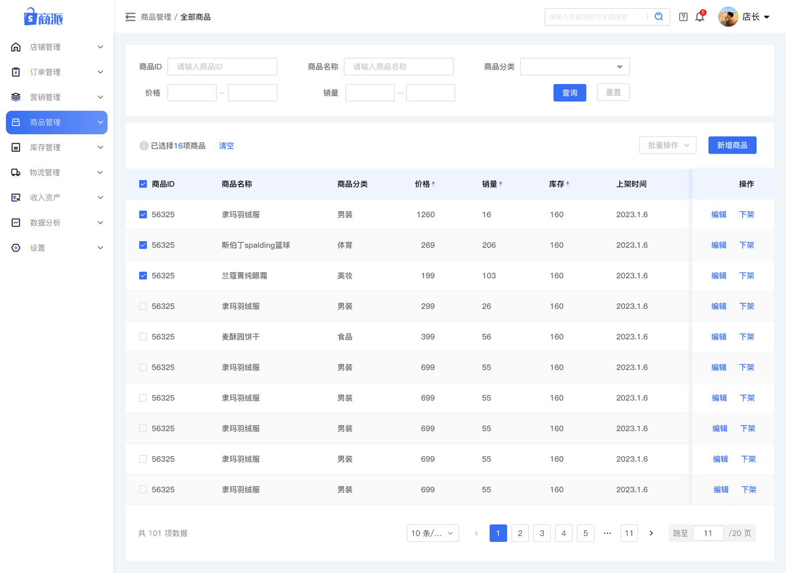Check the checkbox in the price 299 row
The image size is (786, 573).
click(x=143, y=306)
